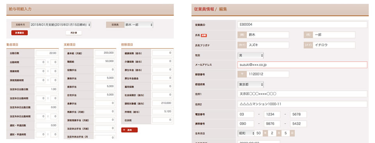Screen dimensions: 375x143
Task: Click the 深夜残業時間 minutes field
Action: pos(54,80)
